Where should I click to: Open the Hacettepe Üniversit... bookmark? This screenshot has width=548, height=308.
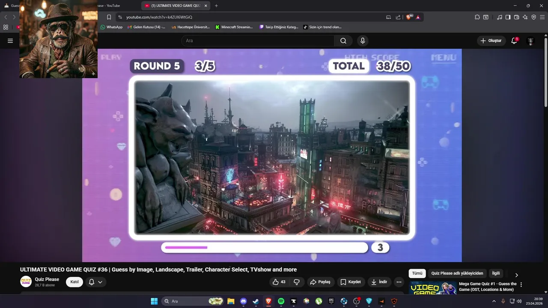191,27
